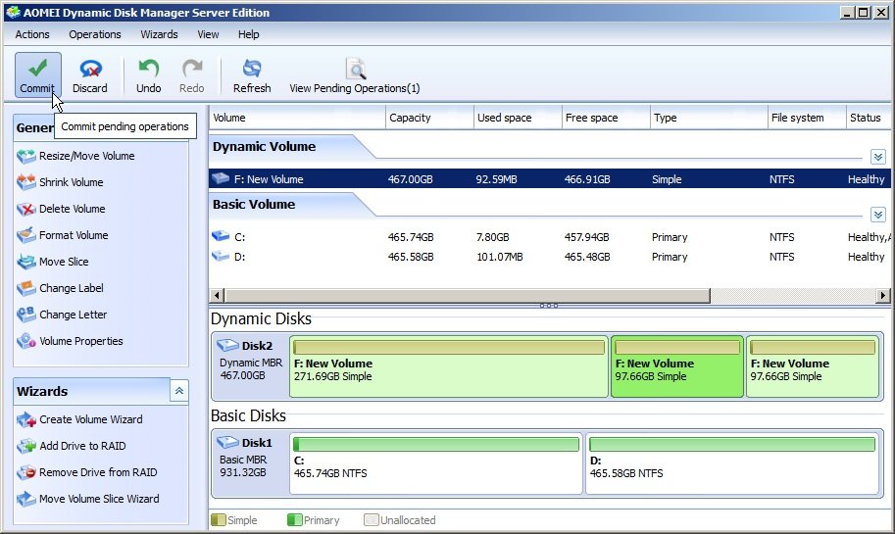Viewport: 895px width, 534px height.
Task: Select the highlighted 97.66GB F: volume slice
Action: (x=676, y=367)
